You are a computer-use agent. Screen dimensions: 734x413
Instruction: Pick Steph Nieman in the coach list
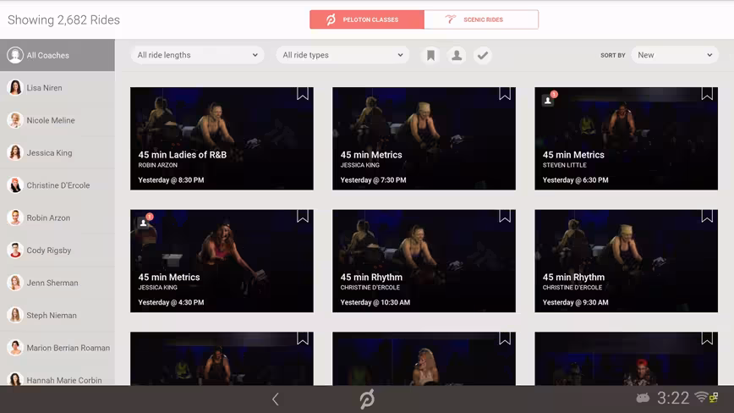[58, 316]
